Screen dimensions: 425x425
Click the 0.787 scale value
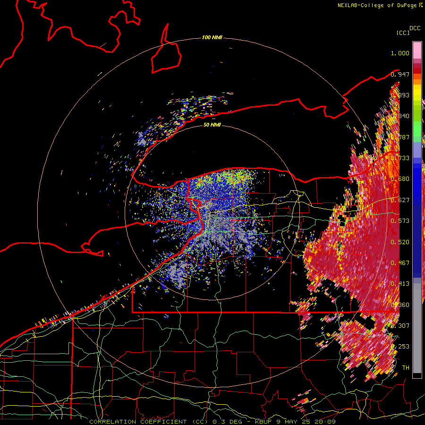click(x=400, y=137)
